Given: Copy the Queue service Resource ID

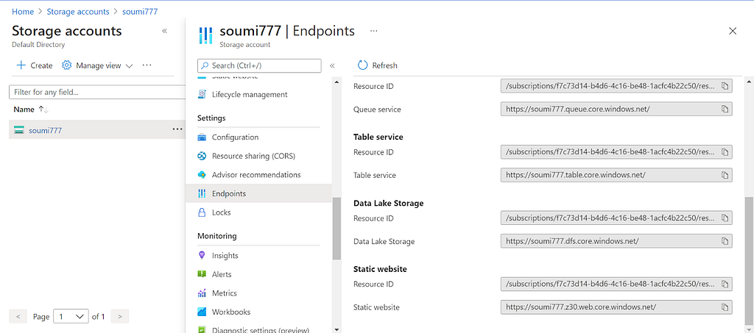Looking at the screenshot, I should [725, 86].
